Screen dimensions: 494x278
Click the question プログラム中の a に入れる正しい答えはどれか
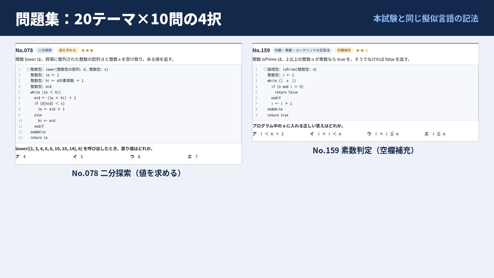tap(298, 126)
